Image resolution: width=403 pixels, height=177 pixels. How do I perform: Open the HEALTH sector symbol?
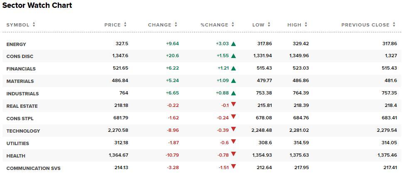(16, 156)
